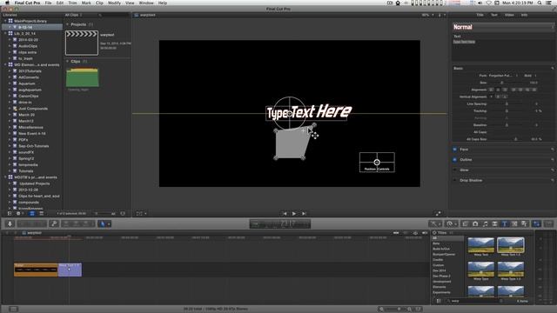Toggle the Face checkbox in inspector
This screenshot has height=313, width=557.
pos(454,150)
